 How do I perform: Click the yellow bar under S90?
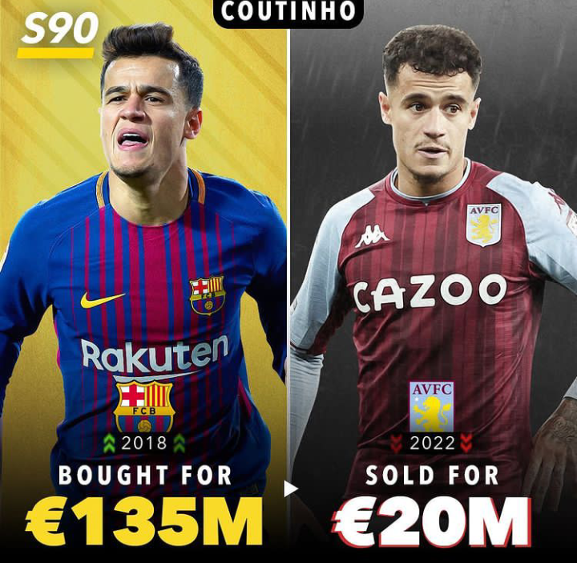click(x=55, y=53)
